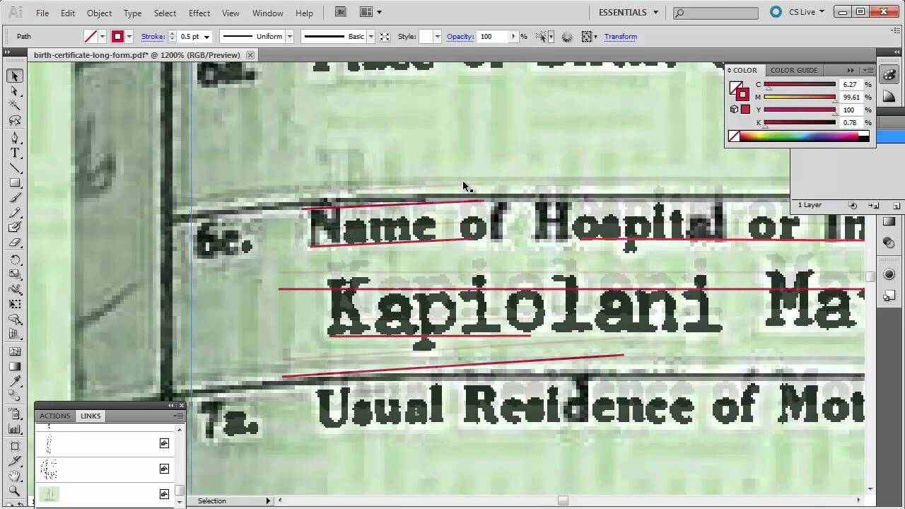Select the Hand tool

pos(15,476)
